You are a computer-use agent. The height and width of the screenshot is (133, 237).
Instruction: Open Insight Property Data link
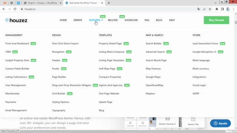[17, 60]
